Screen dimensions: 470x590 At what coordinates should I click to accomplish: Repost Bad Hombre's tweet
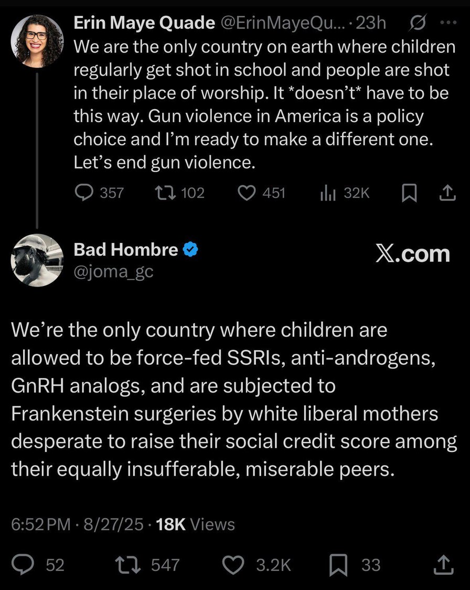coord(126,565)
